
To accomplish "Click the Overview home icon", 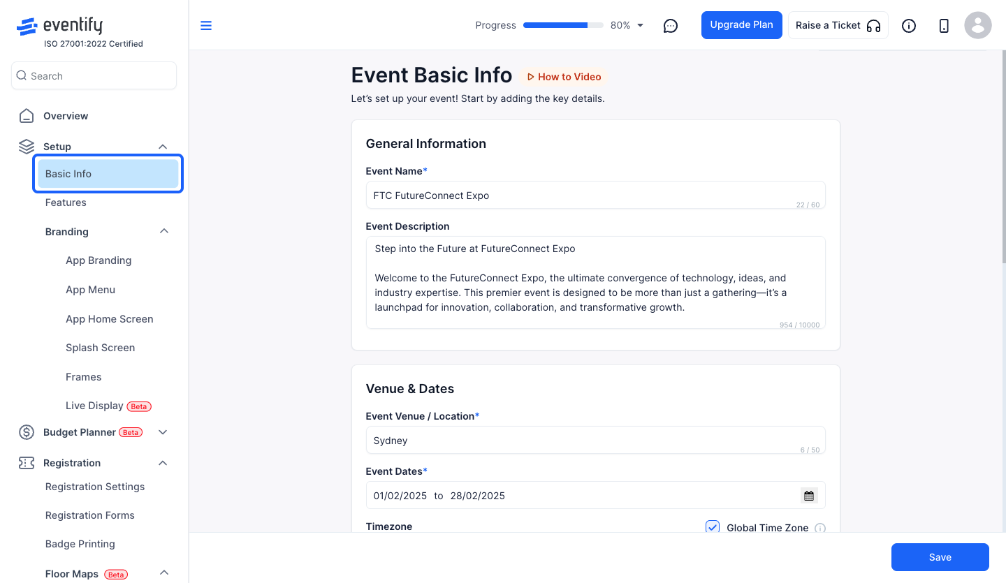I will pos(27,116).
